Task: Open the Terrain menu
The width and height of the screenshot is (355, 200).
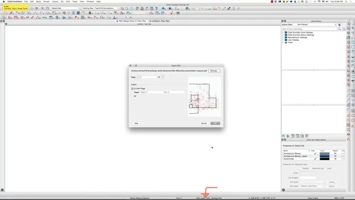Action: click(x=46, y=1)
